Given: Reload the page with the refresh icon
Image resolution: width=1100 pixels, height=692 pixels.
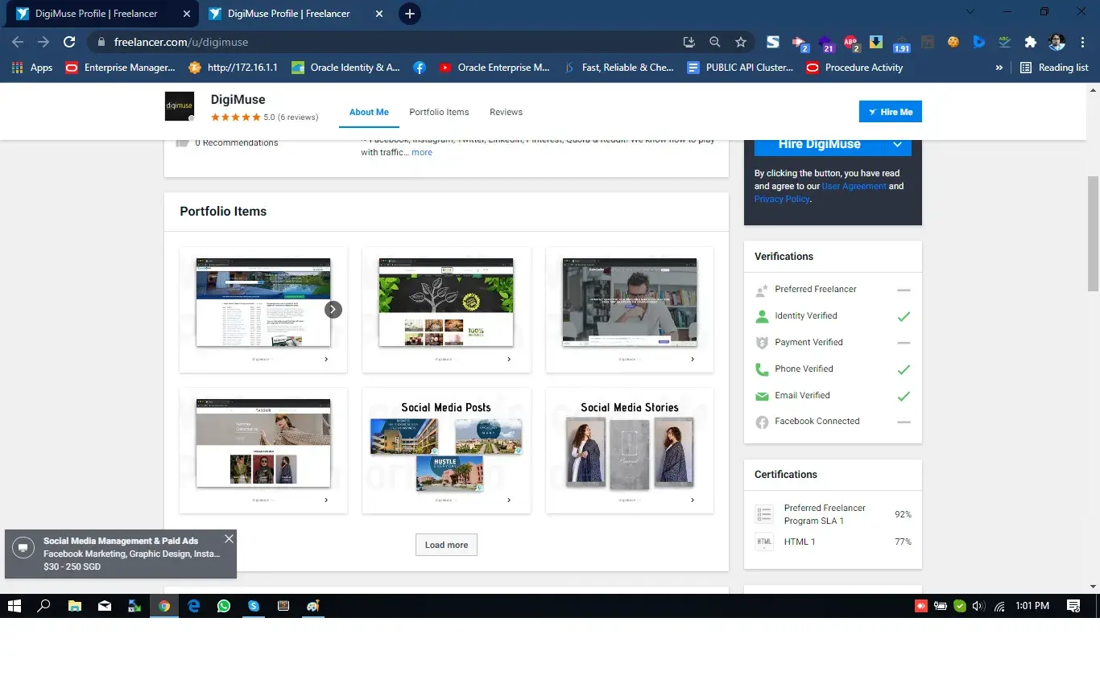Looking at the screenshot, I should 69,42.
